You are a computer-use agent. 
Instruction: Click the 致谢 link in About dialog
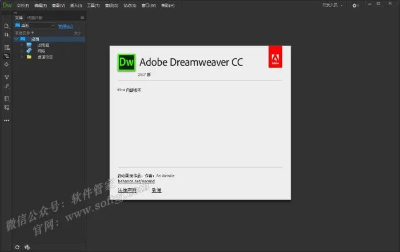coord(157,190)
